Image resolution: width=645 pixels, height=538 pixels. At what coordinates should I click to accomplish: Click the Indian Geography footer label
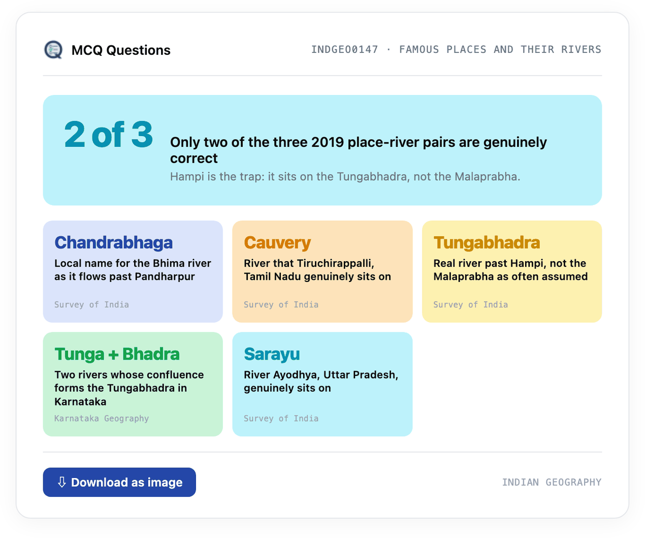552,482
